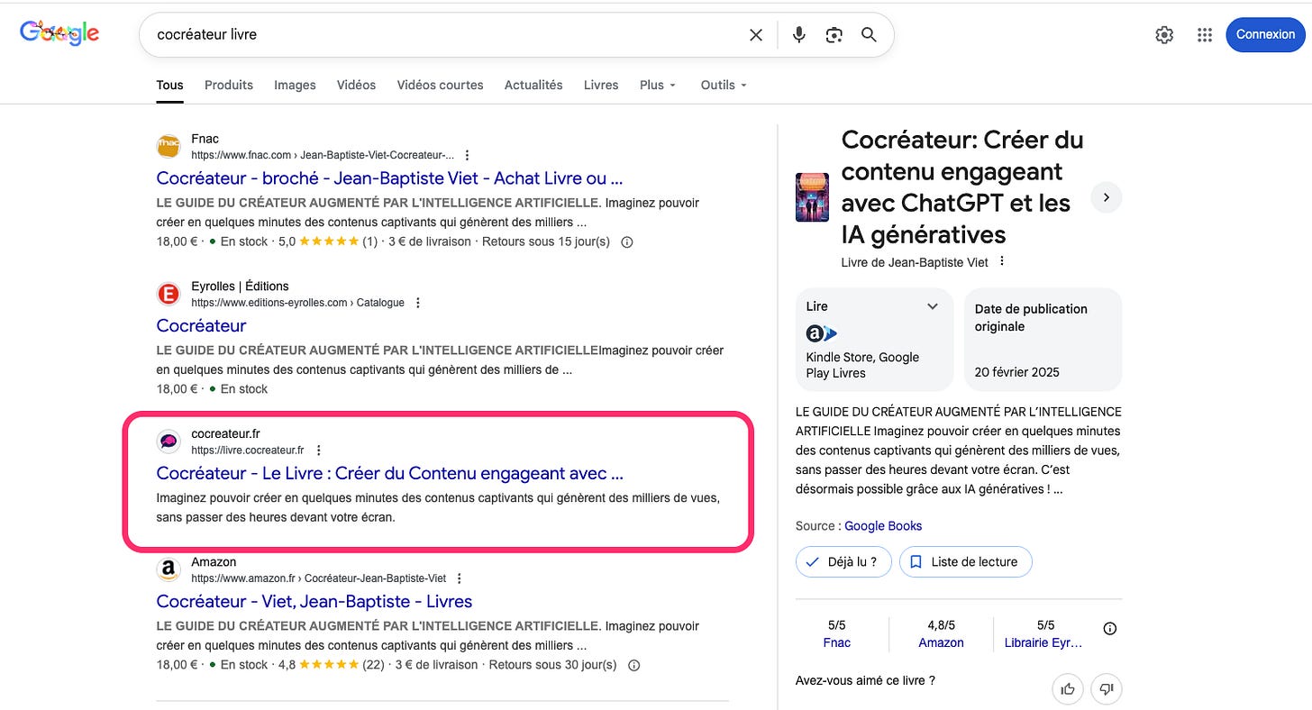The width and height of the screenshot is (1312, 710).
Task: Click the www.amazon.fr URL breadcrumb
Action: (319, 578)
